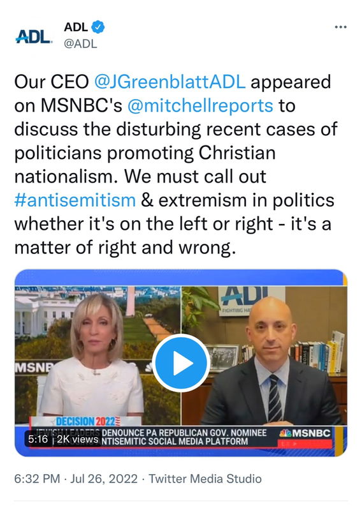The width and height of the screenshot is (362, 508).
Task: Click the ADL display name
Action: coord(76,27)
